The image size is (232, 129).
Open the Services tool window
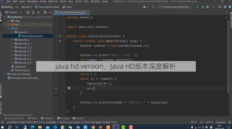[x=78, y=118]
